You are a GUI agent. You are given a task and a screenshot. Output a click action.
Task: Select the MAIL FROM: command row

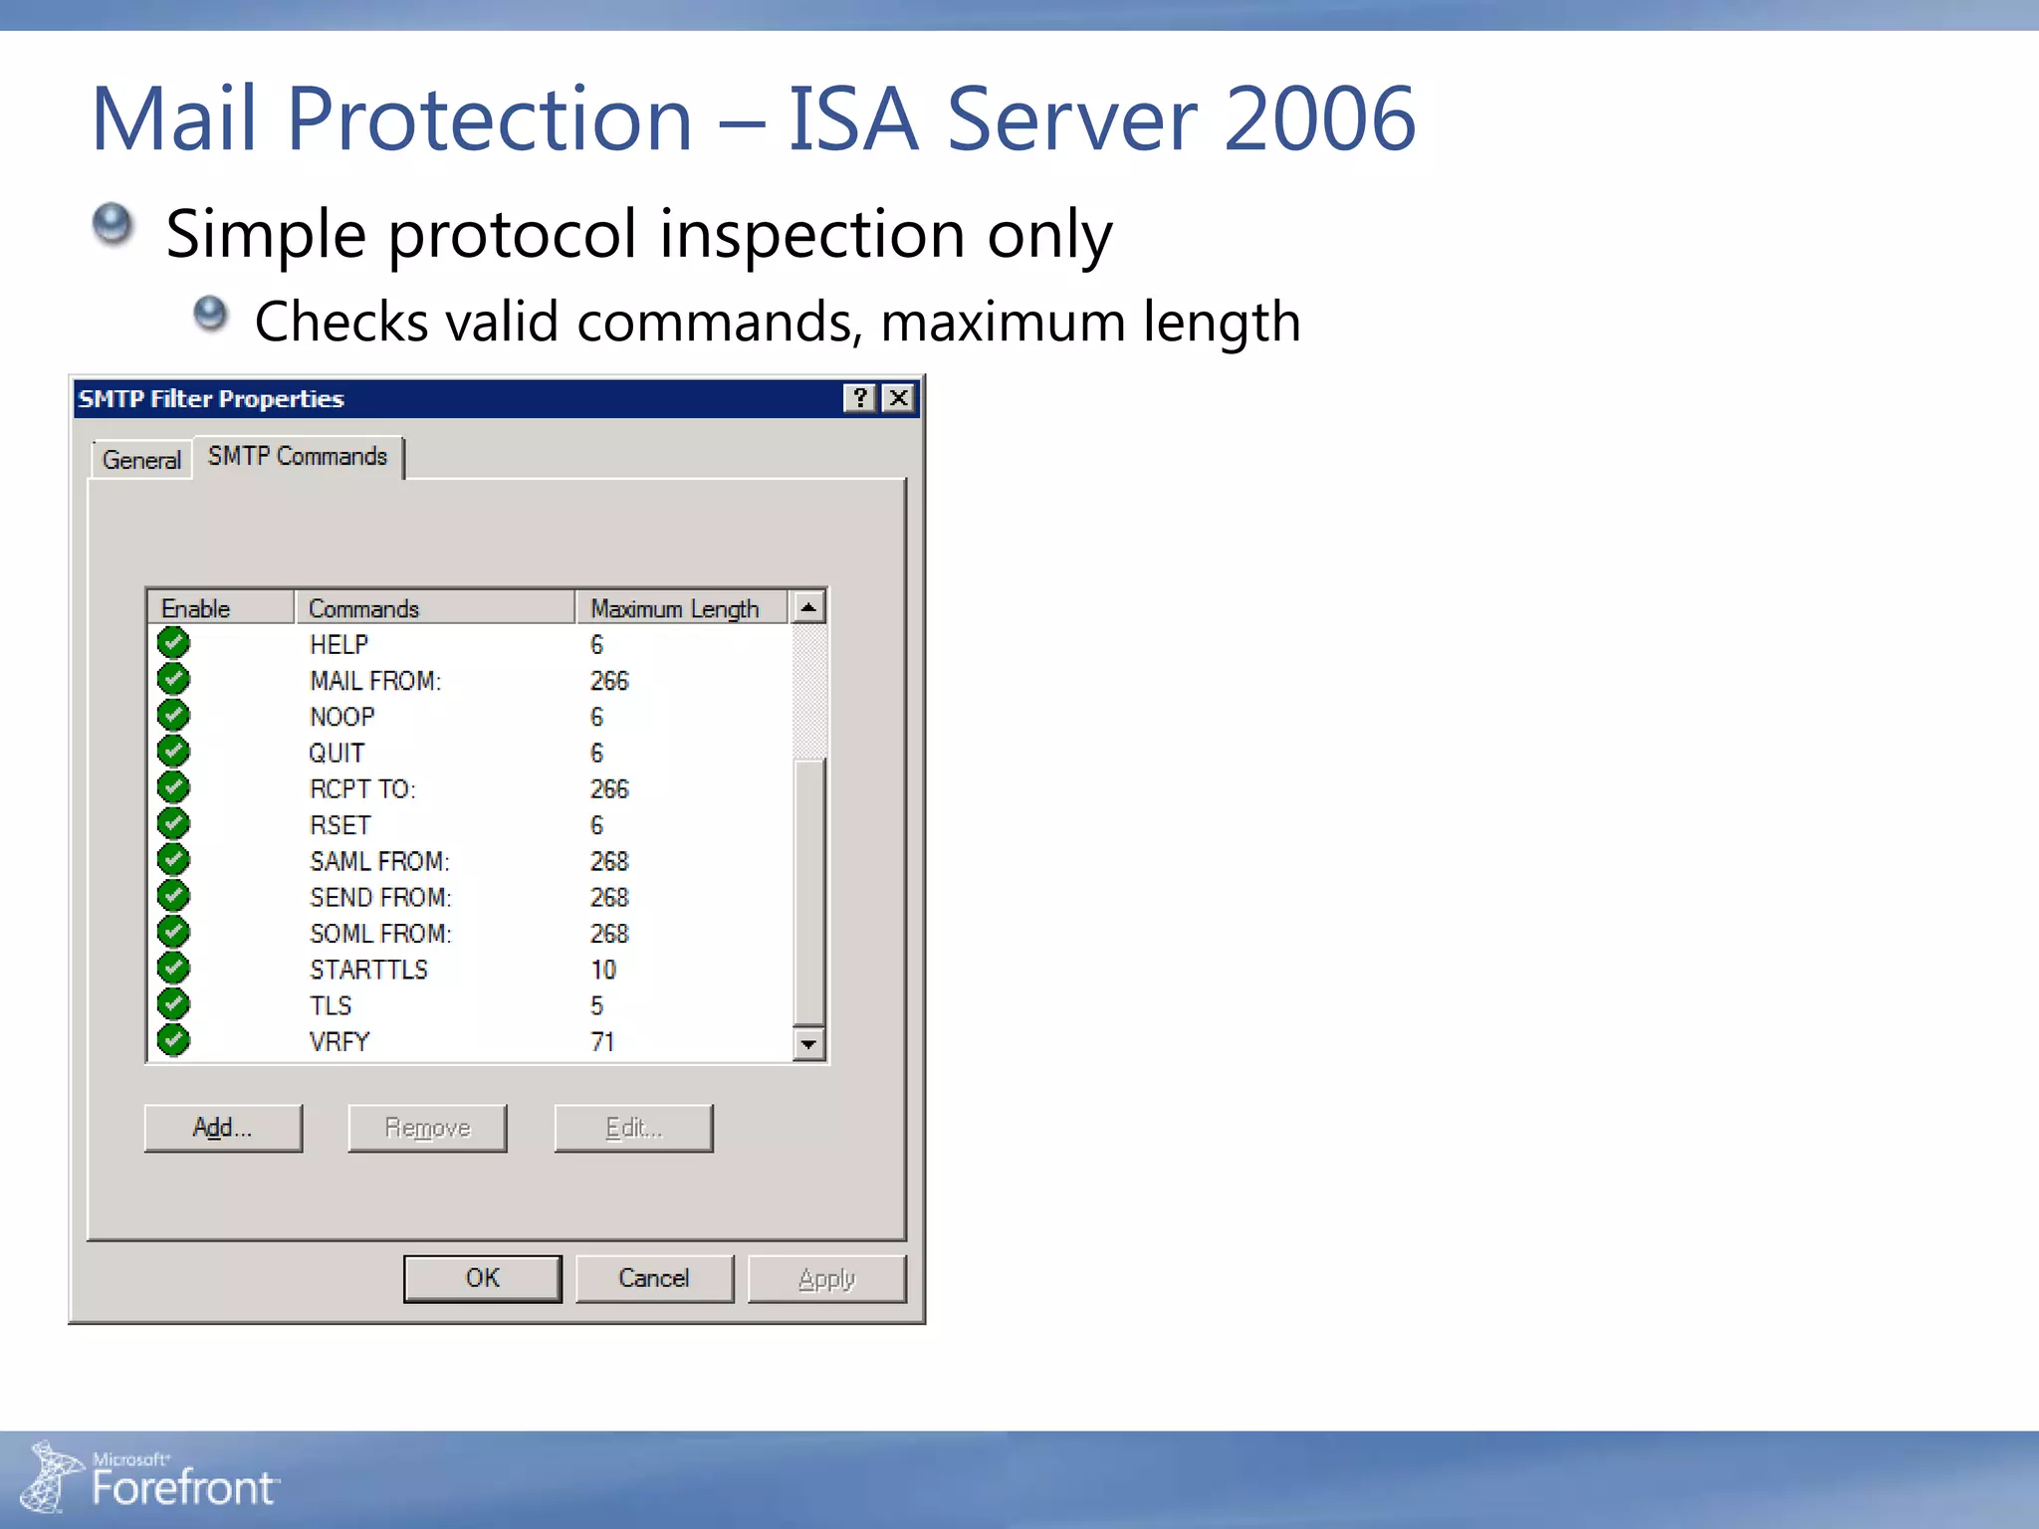[x=470, y=680]
